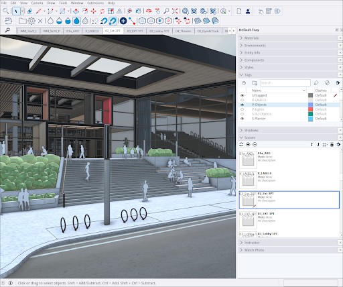The height and width of the screenshot is (287, 343).
Task: Select the Eraser tool
Action: pos(29,11)
